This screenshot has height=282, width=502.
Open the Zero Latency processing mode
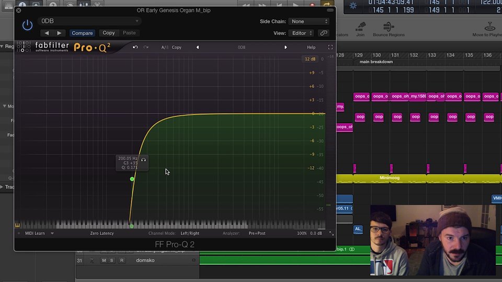pos(102,233)
